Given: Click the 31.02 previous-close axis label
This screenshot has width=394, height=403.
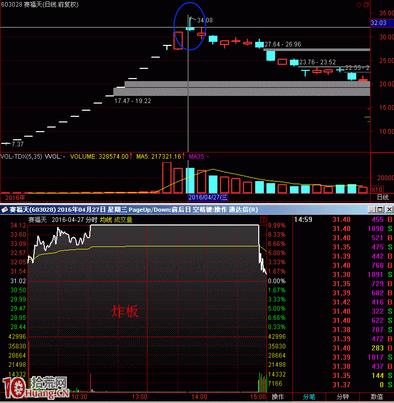Looking at the screenshot, I should tap(18, 281).
